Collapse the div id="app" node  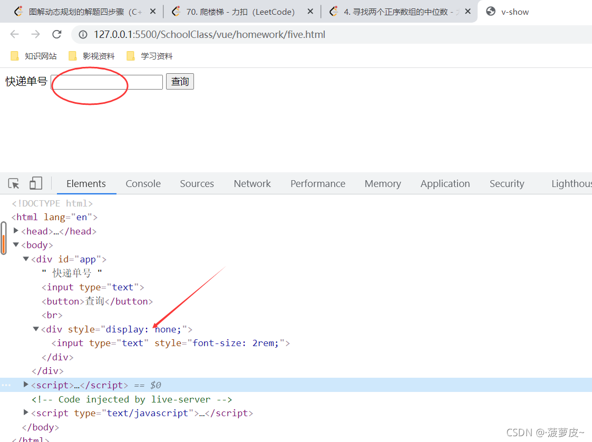click(x=26, y=259)
